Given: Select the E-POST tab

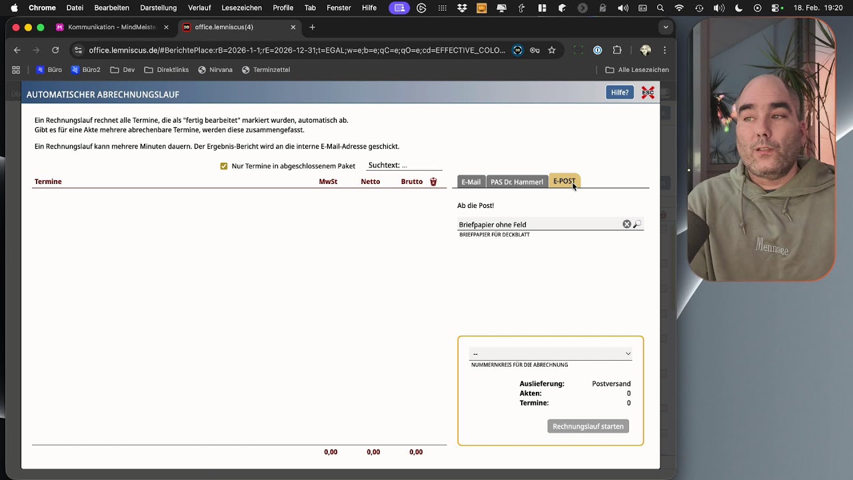Looking at the screenshot, I should pos(564,181).
